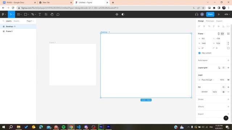Start audio conversation with headphones icon

[x=196, y=14]
